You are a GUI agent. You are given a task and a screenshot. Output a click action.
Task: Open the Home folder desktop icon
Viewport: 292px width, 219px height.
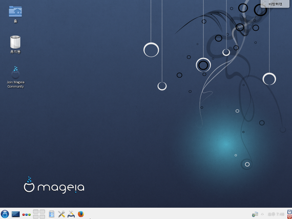[x=15, y=14]
